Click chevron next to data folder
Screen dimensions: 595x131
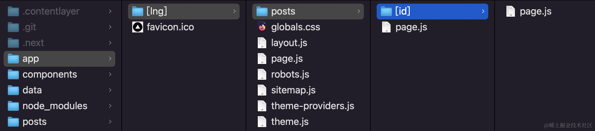[110, 90]
